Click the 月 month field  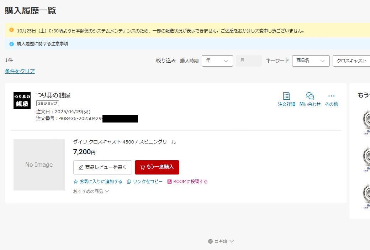pyautogui.click(x=249, y=61)
